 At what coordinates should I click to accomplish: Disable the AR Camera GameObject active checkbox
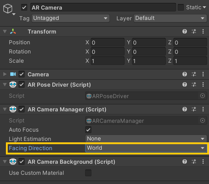(24, 7)
